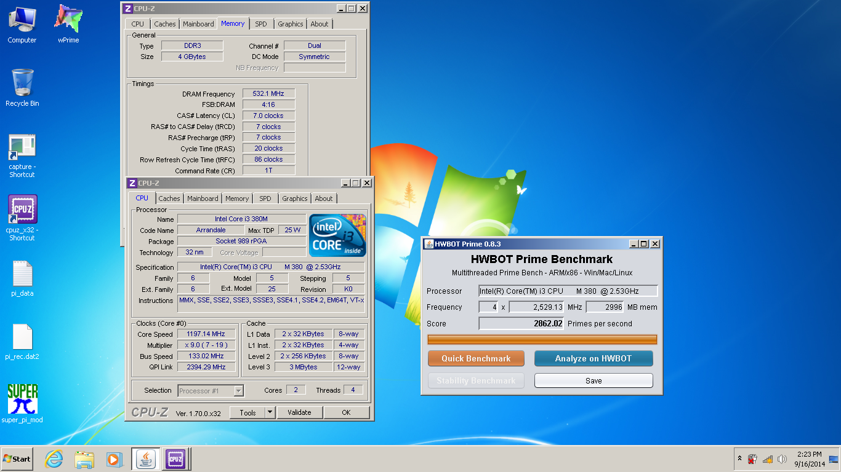The image size is (841, 472).
Task: Select the super_pi_mod desktop icon
Action: [x=22, y=404]
